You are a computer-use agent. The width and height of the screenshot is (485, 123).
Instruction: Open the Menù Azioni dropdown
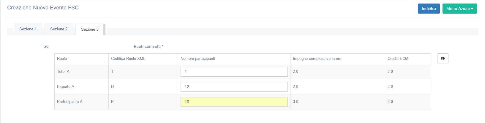pyautogui.click(x=459, y=9)
